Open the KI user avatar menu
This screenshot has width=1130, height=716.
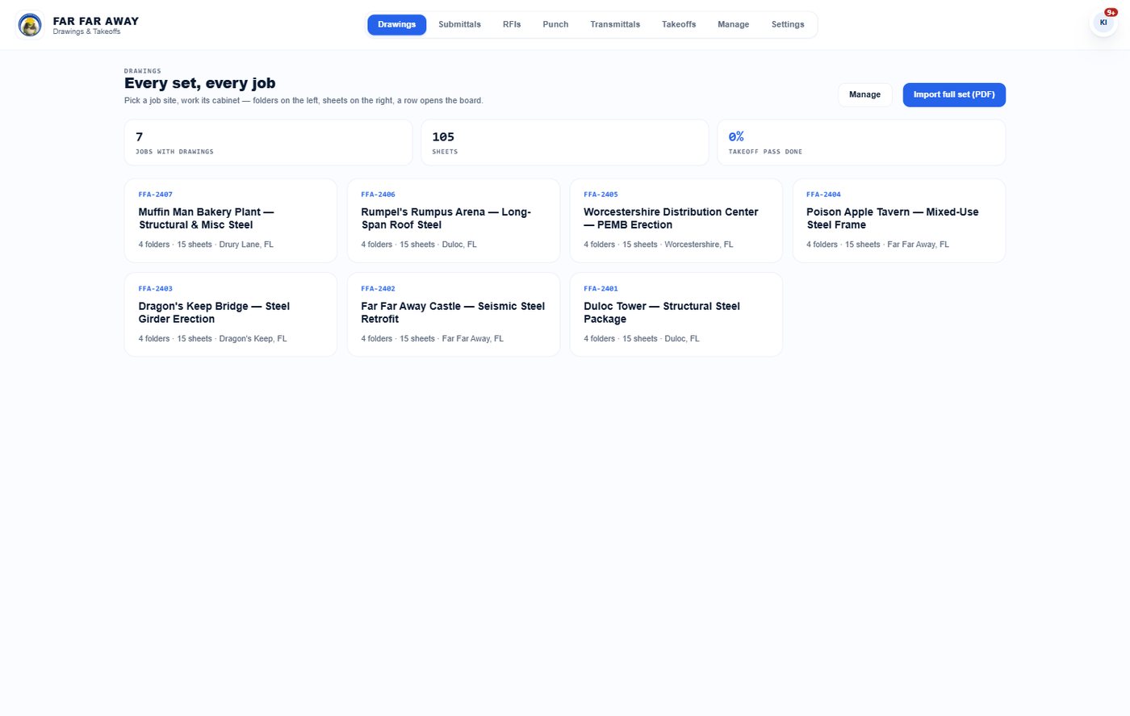click(1103, 23)
